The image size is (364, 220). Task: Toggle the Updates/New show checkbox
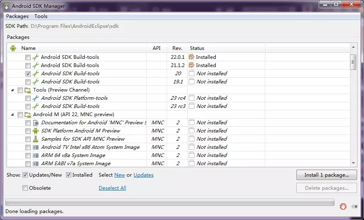(25, 175)
